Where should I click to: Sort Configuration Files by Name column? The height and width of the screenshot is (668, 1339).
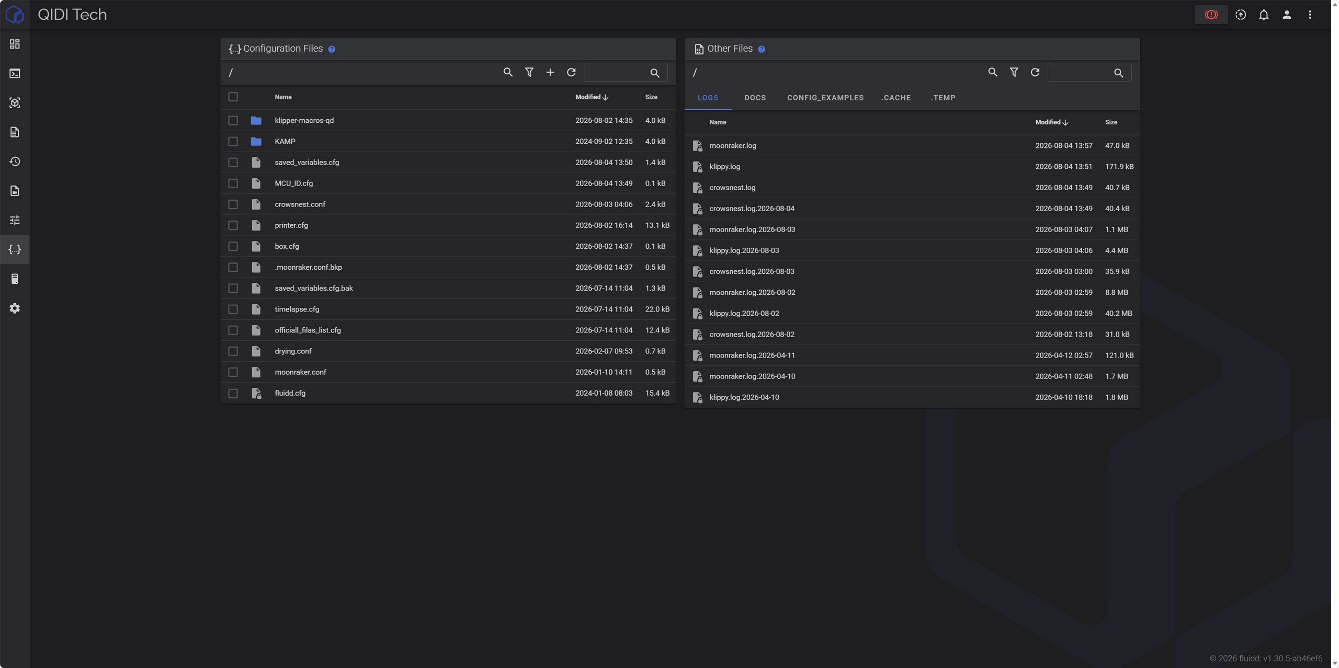tap(283, 97)
